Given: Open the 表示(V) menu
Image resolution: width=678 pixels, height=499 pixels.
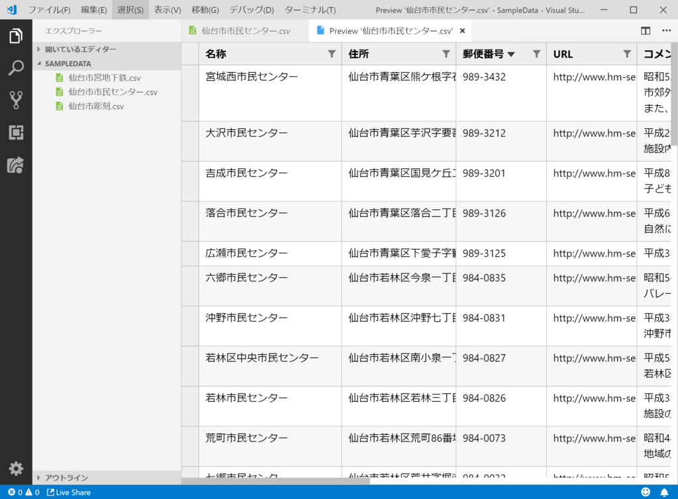Looking at the screenshot, I should coord(168,9).
